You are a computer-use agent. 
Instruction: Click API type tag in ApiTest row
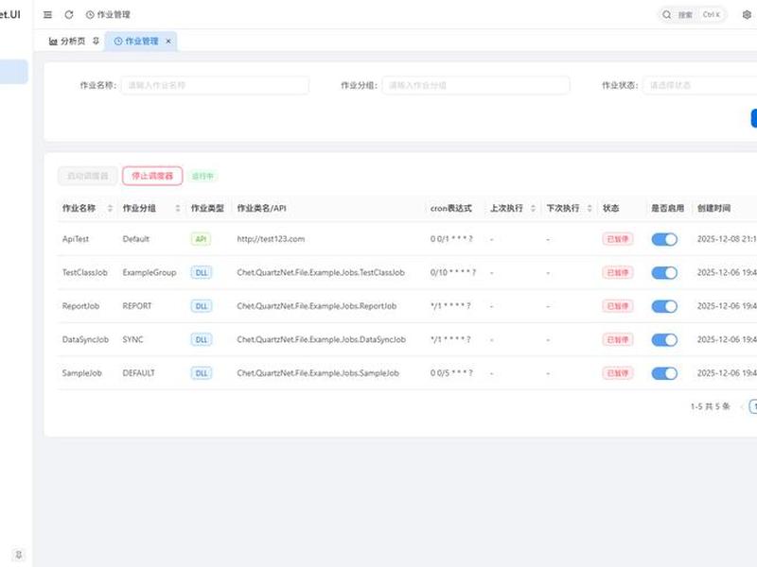(201, 239)
